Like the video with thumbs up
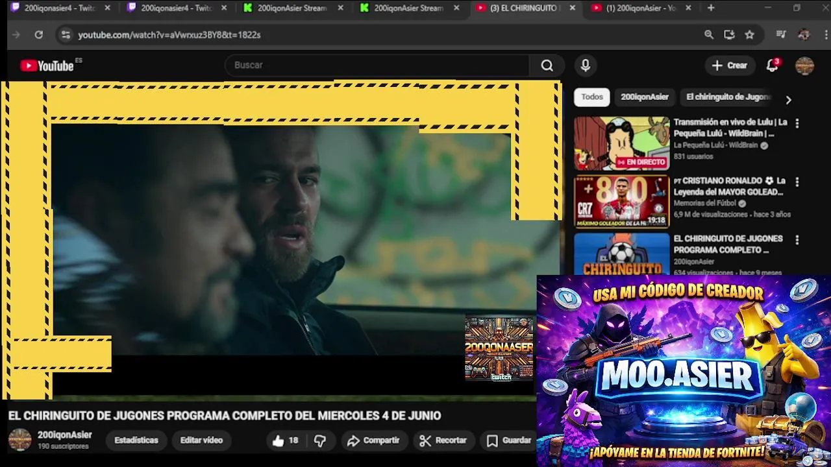831x467 pixels. 285,440
